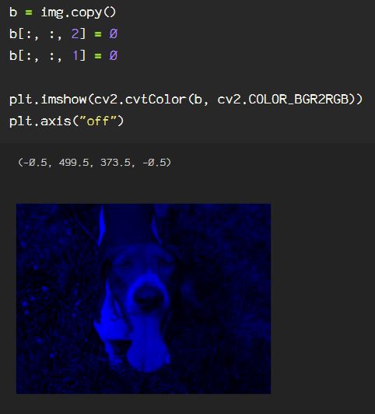Click the empty line between code blocks
Screen dimensions: 375x414
[187, 78]
